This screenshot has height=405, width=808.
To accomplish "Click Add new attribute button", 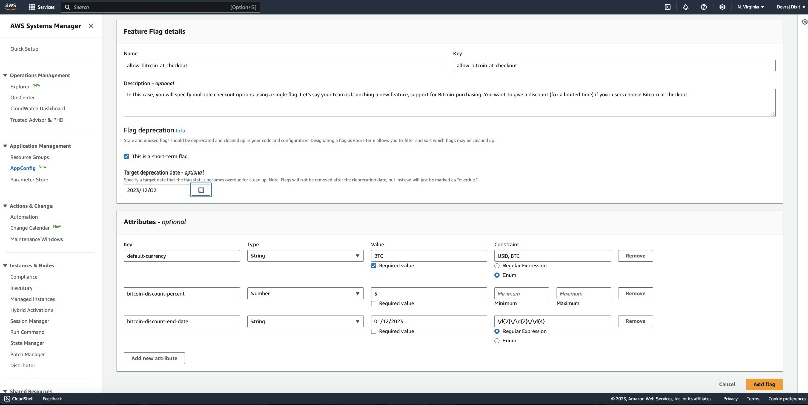I will (x=154, y=358).
